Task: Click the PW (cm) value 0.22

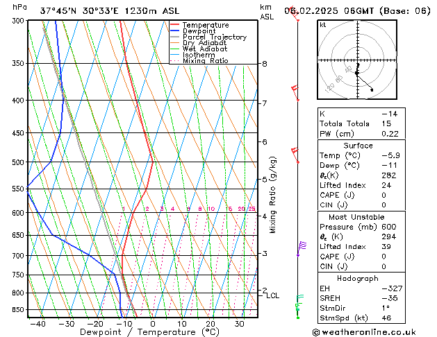Action: pos(390,134)
